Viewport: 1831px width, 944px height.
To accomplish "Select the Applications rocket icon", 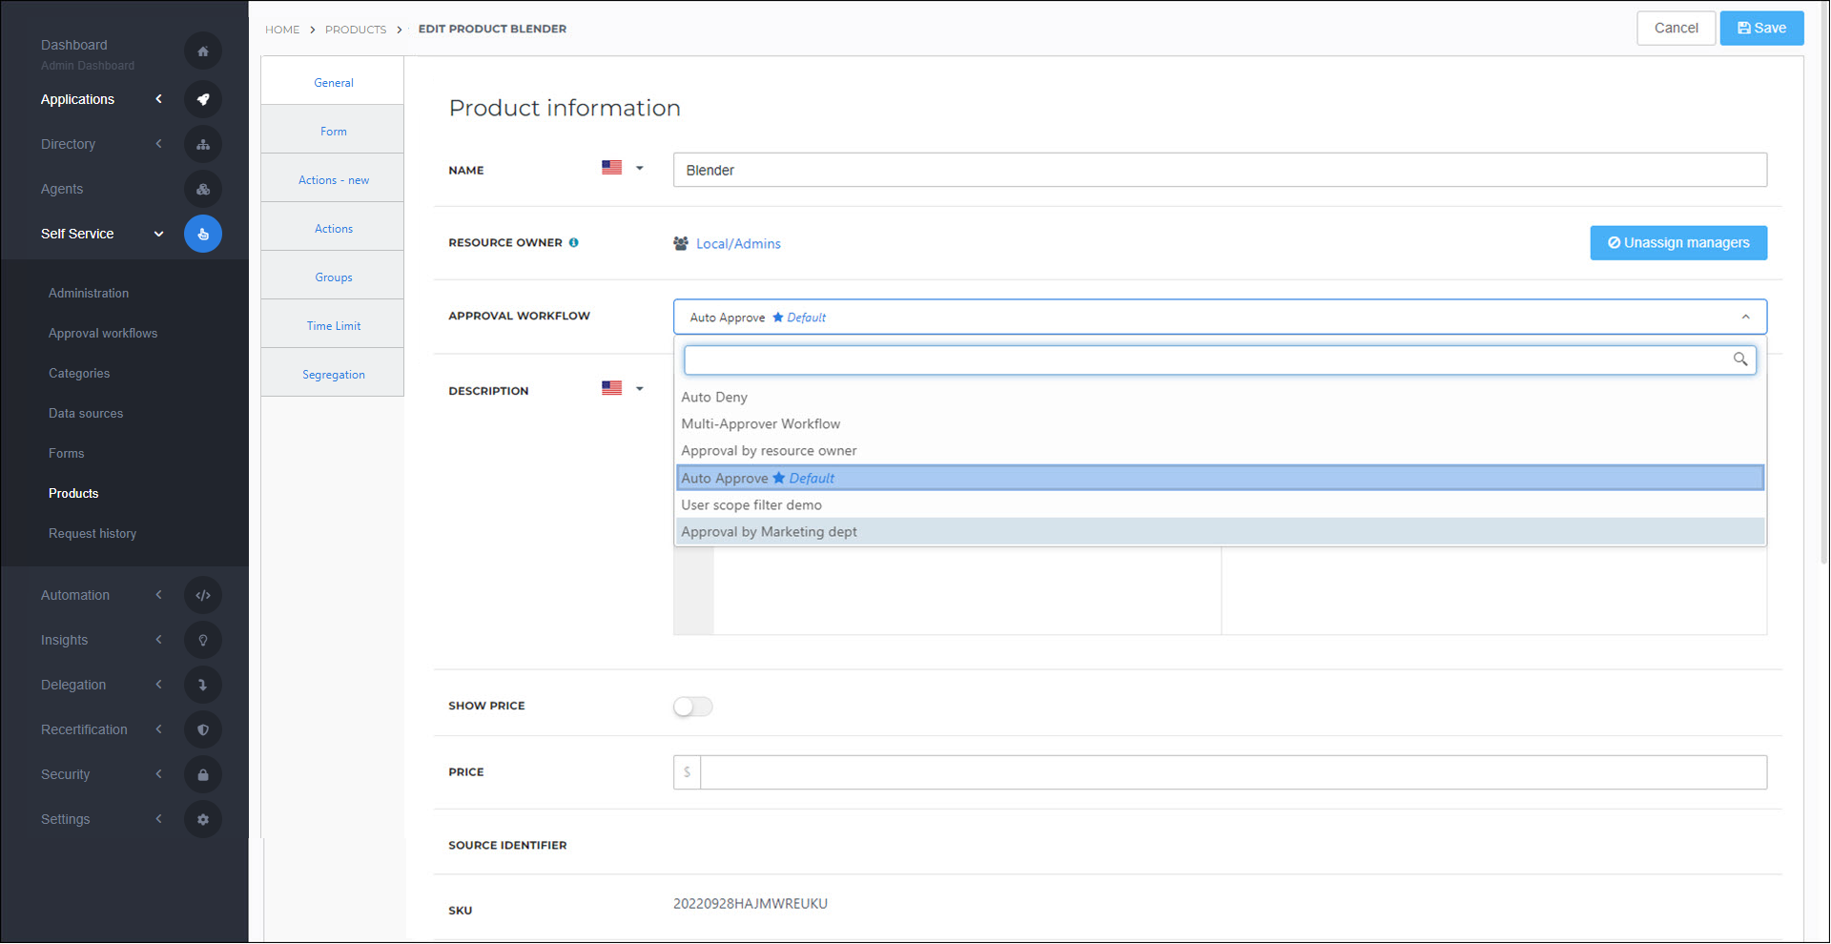I will pyautogui.click(x=202, y=99).
